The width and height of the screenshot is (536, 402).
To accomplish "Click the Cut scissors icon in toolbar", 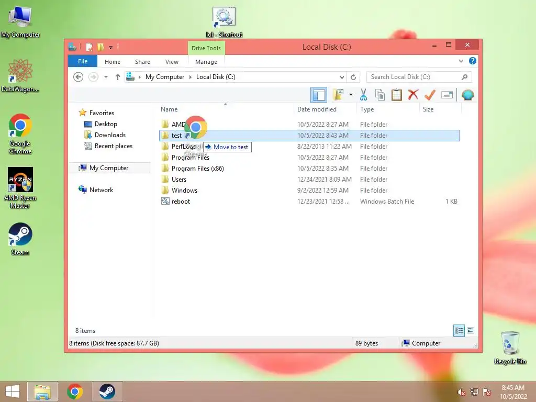I will coord(363,95).
